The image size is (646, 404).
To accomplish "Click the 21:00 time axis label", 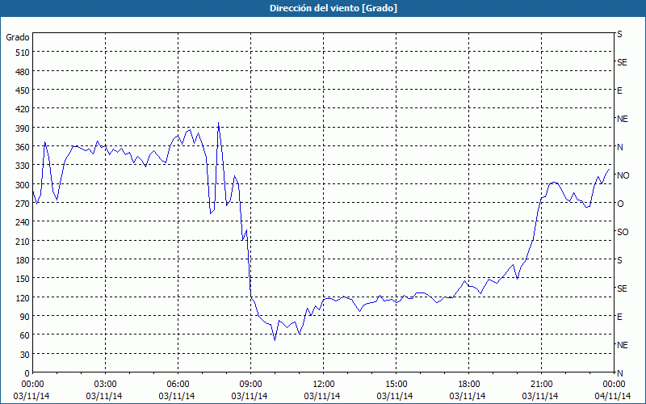I will pos(541,385).
